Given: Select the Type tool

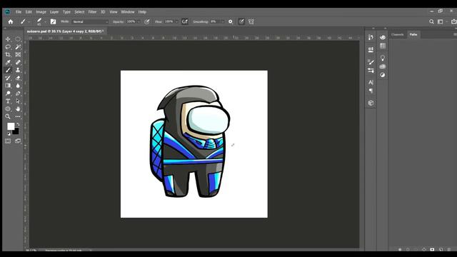Looking at the screenshot, I should [x=8, y=101].
